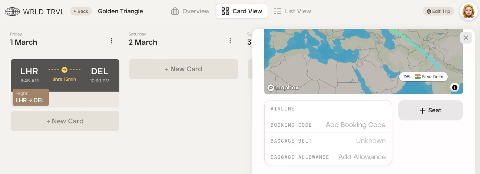This screenshot has height=174, width=480.
Task: Close the flight details panel
Action: (x=466, y=38)
